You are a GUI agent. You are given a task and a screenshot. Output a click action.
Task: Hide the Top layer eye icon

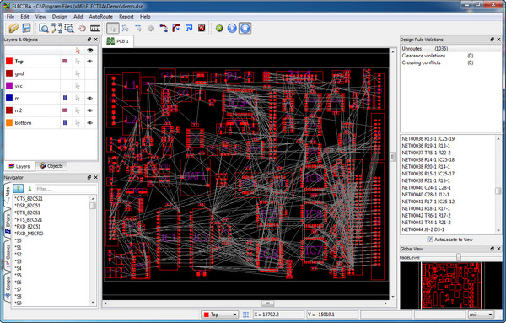[90, 62]
